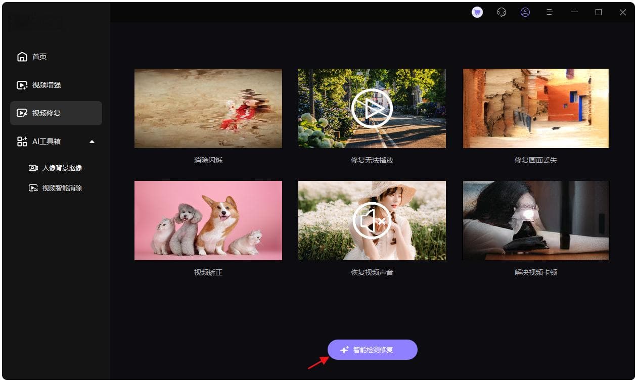Click the 首页 home icon in sidebar
637x382 pixels.
pyautogui.click(x=22, y=57)
